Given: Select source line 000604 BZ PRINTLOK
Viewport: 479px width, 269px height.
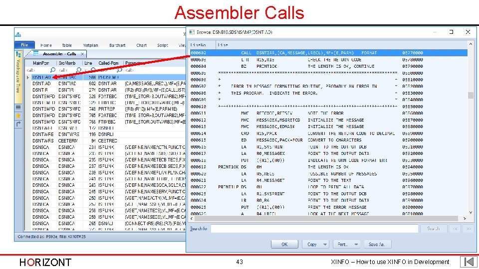Looking at the screenshot, I should pyautogui.click(x=328, y=66).
